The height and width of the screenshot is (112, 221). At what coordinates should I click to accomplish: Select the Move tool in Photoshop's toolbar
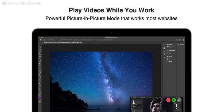[x=40, y=45]
